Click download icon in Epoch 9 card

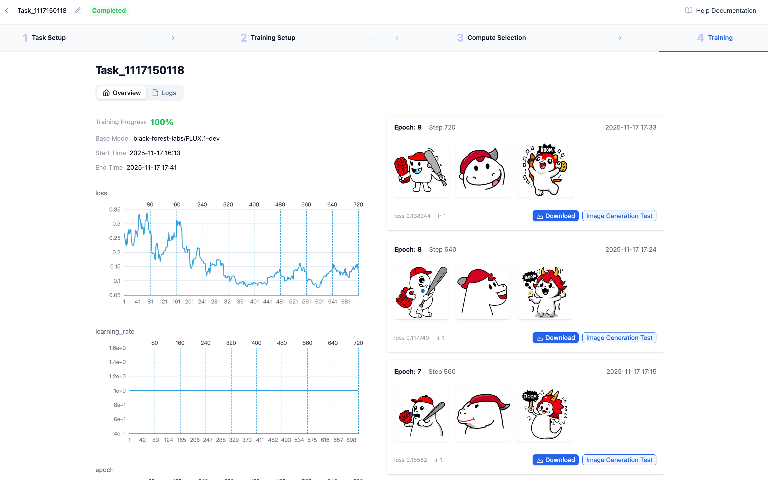point(539,216)
